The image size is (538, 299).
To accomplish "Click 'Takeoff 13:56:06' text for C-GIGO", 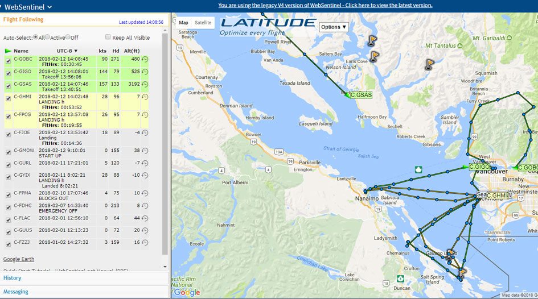I will [x=61, y=77].
